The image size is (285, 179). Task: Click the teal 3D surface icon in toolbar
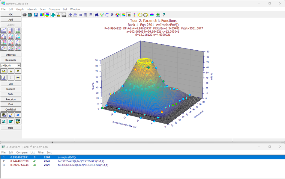pyautogui.click(x=53, y=15)
